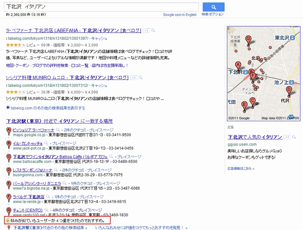Screen dimensions: 303x230
Task: Click map pin D in places list
Action: [8, 171]
